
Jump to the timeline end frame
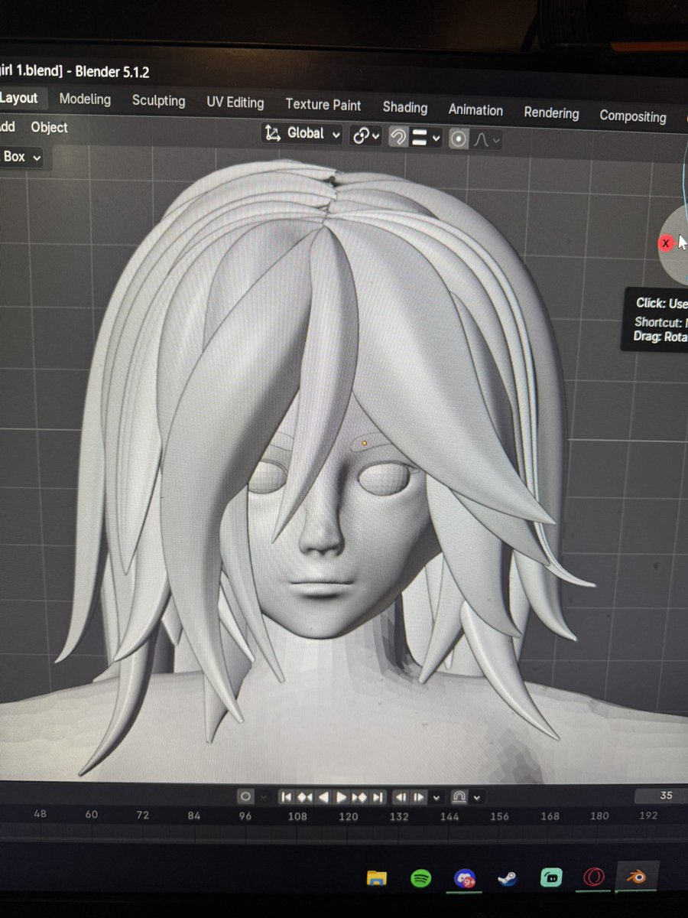point(377,797)
